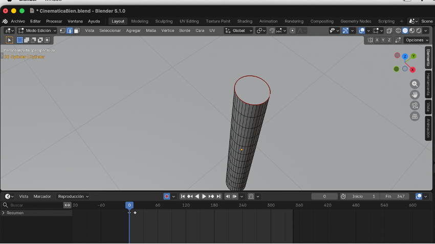Toggle orthographic perspective grid icon
This screenshot has width=435, height=244.
coord(415,116)
